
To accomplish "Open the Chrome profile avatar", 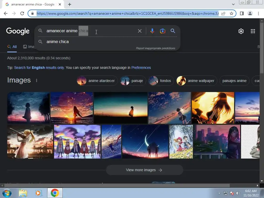I will click(x=250, y=13).
